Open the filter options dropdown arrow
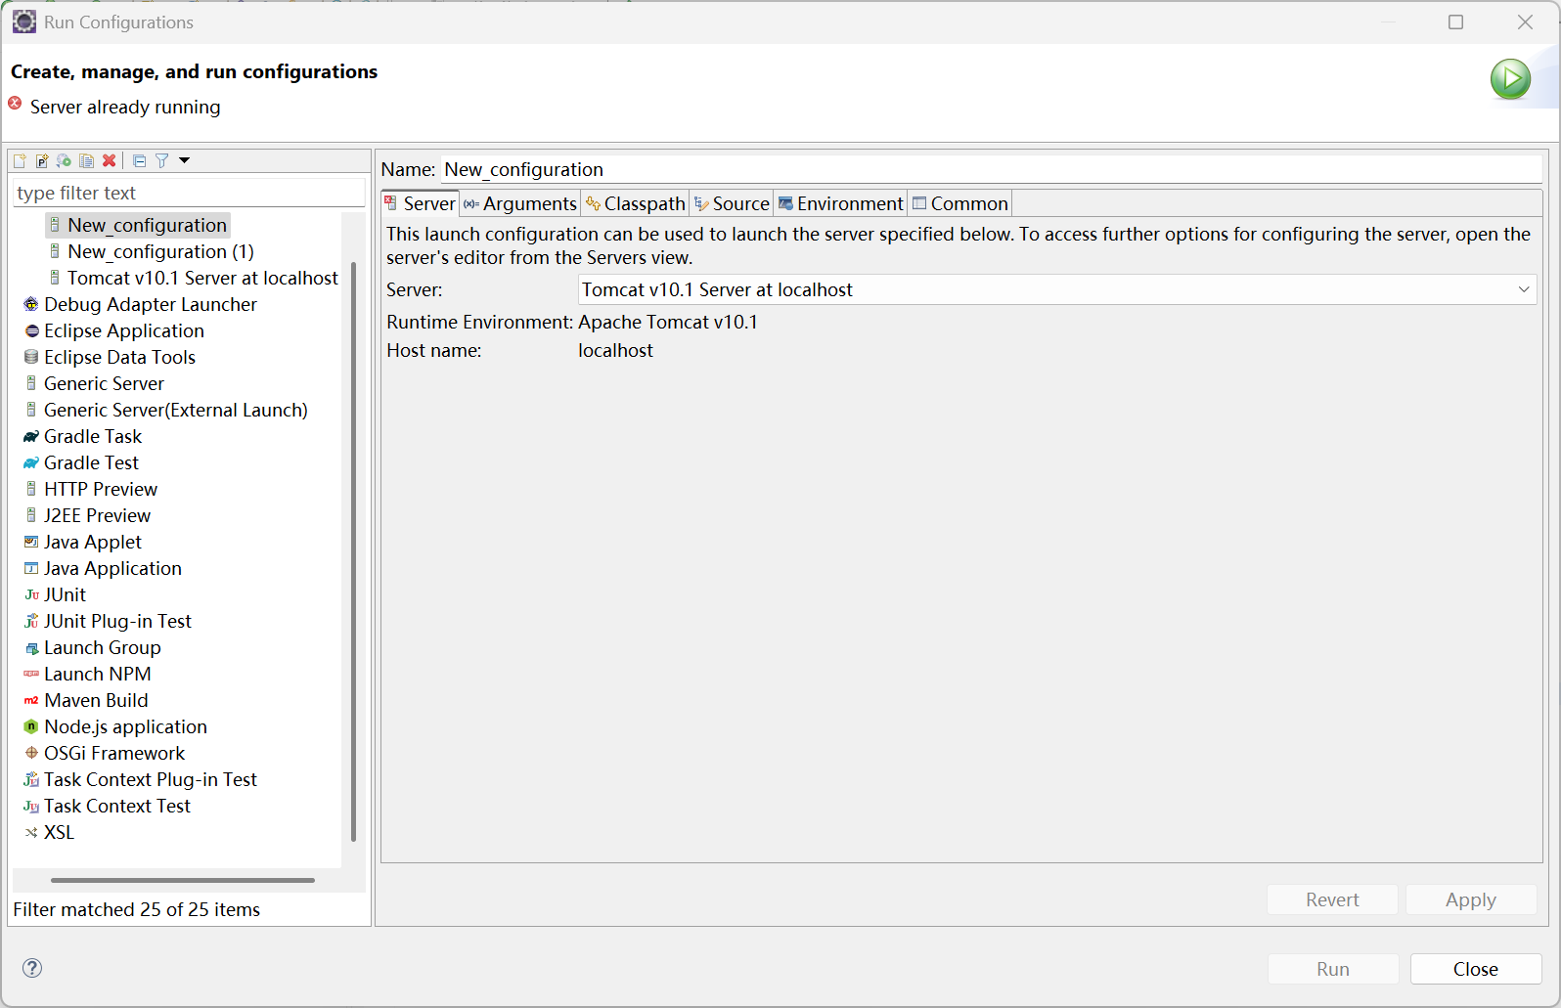1561x1008 pixels. (184, 160)
